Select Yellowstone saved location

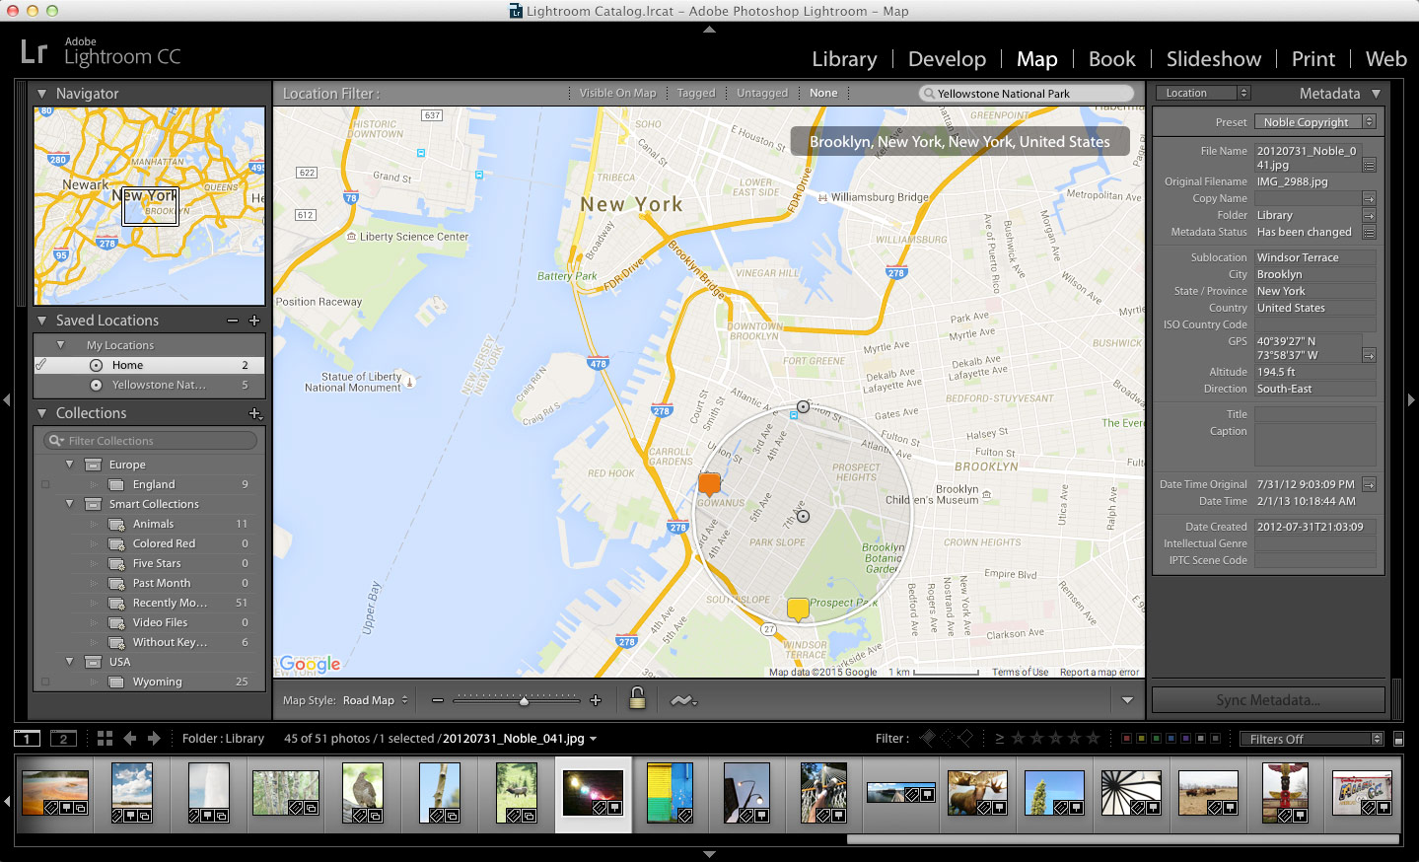158,385
